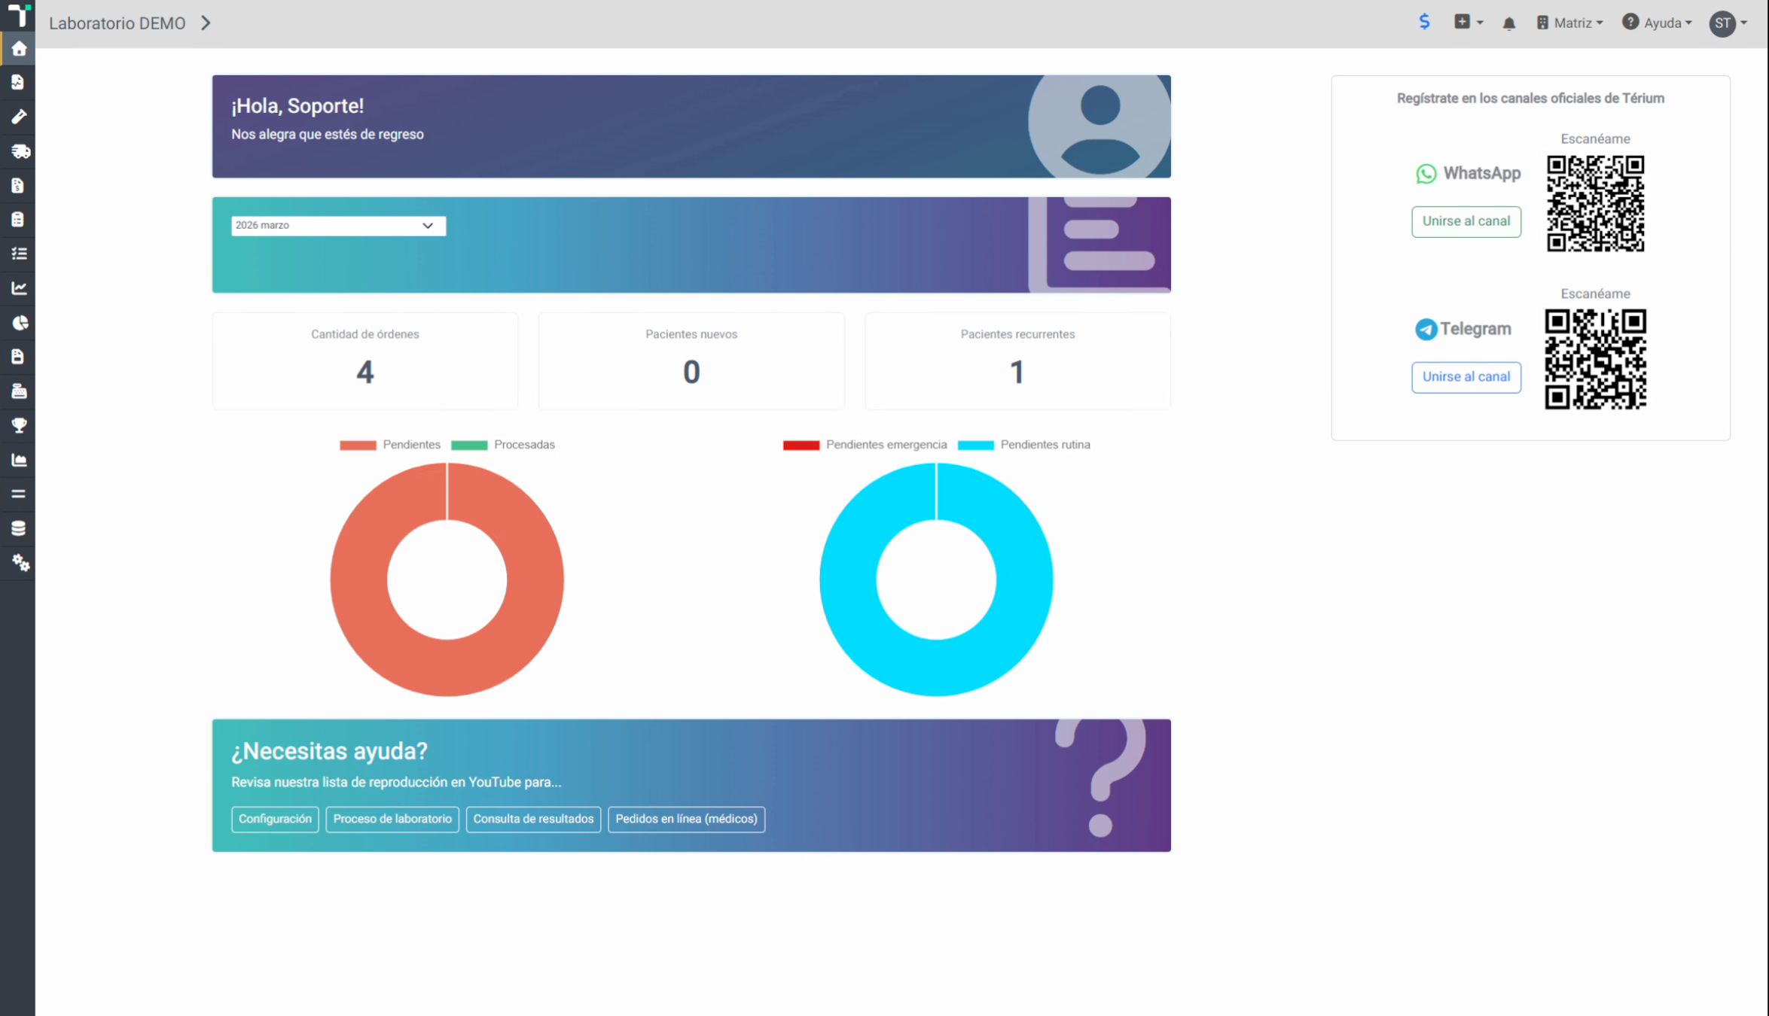Click the Pacientes nuevos value 0
The image size is (1769, 1016).
[x=691, y=372]
